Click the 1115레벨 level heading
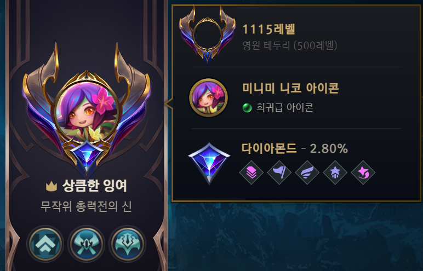The width and height of the screenshot is (423, 271). tap(268, 29)
